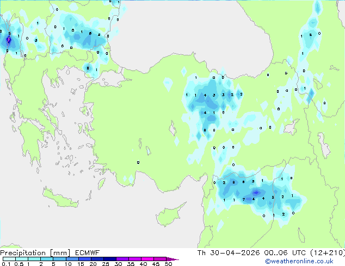Click legend swatch between 1 and 2

click(34, 259)
